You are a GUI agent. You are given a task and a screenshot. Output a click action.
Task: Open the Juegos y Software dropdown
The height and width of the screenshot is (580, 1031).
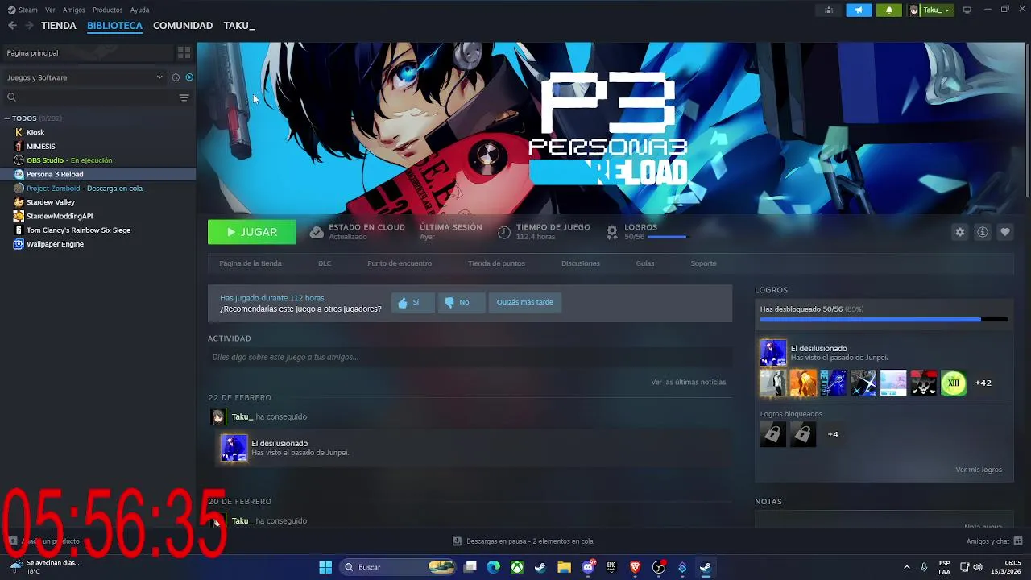point(85,77)
